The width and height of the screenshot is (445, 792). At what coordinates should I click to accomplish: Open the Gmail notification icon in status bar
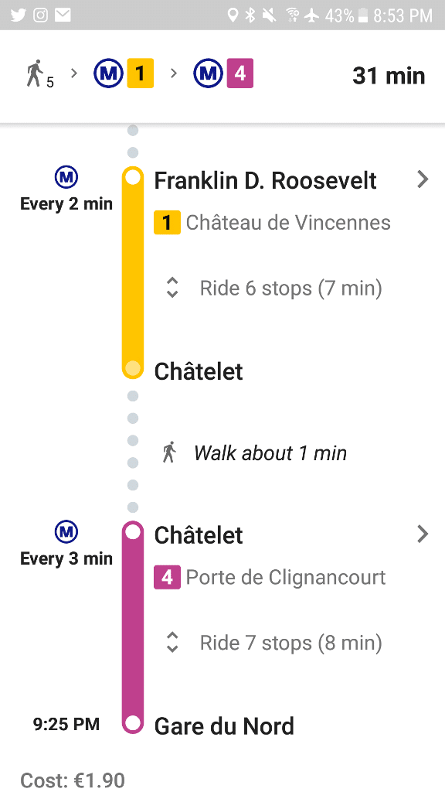62,14
